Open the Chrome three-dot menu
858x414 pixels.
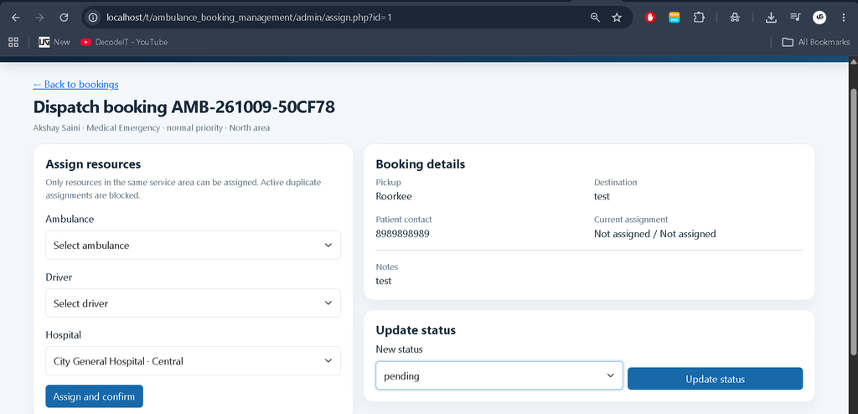[x=843, y=18]
